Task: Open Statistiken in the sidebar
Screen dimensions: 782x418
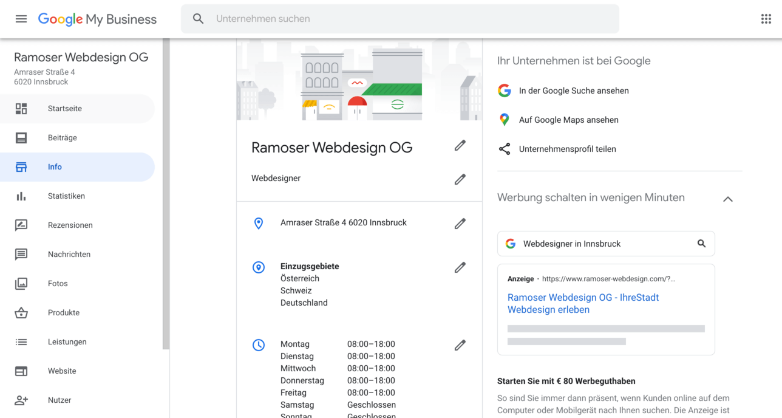Action: 77,196
